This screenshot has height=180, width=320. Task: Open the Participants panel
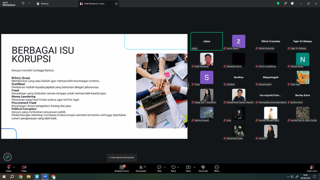click(x=141, y=168)
